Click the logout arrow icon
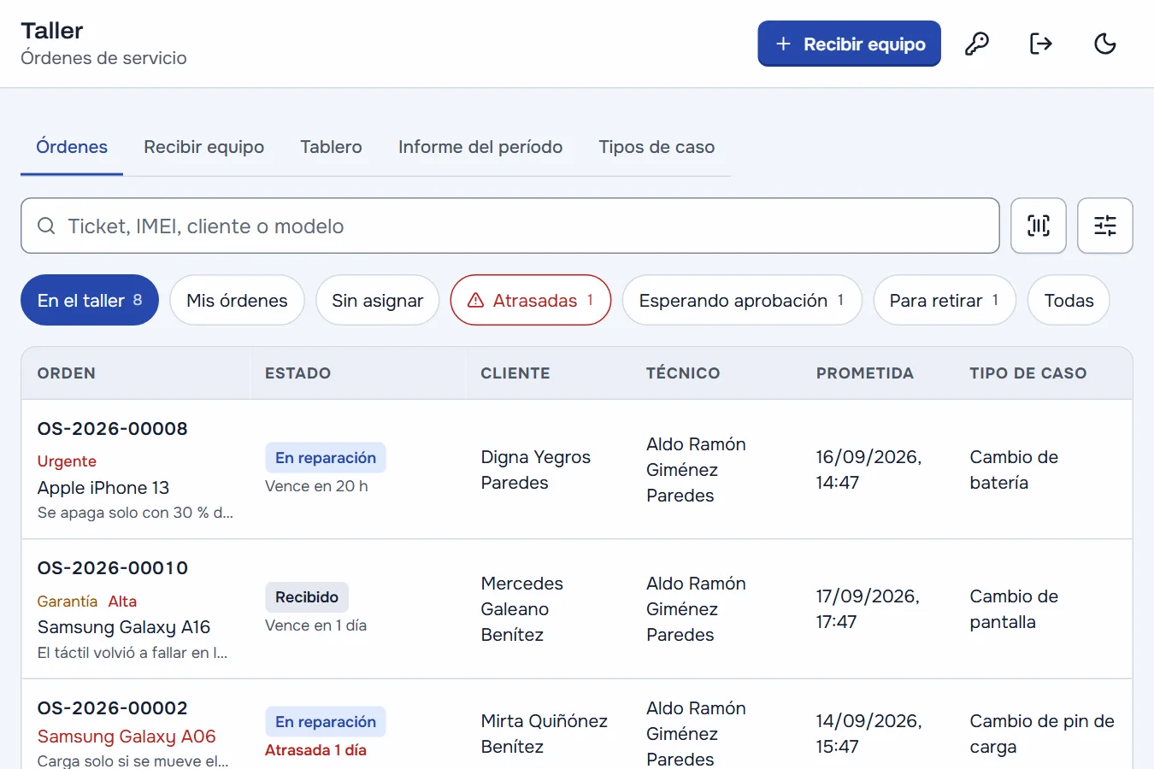Image resolution: width=1154 pixels, height=769 pixels. [x=1040, y=44]
